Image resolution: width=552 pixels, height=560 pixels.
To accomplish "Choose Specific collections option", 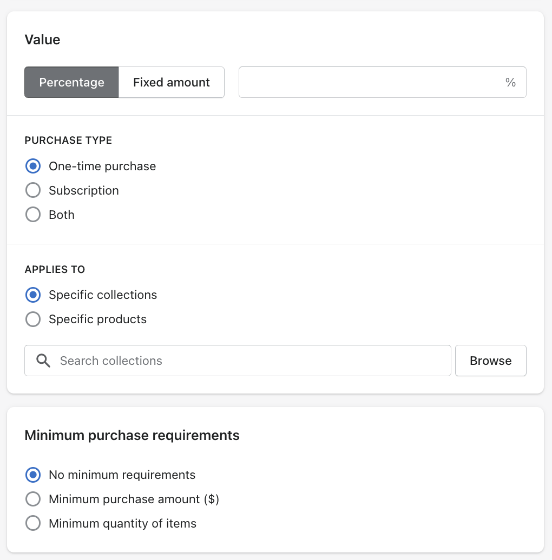I will (33, 295).
